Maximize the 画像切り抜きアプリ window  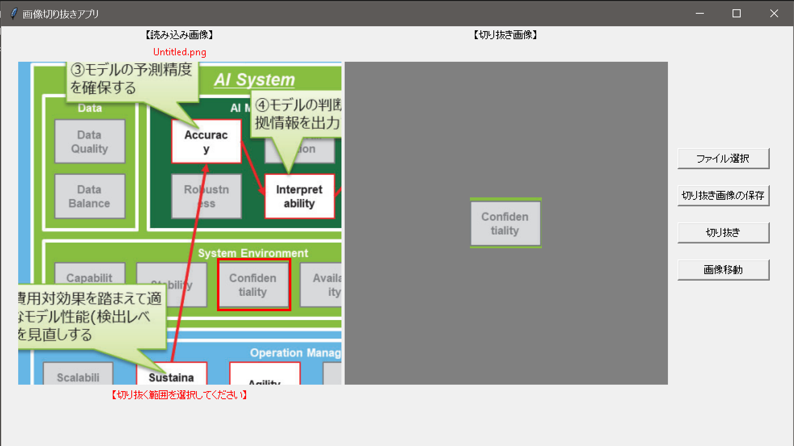point(737,13)
